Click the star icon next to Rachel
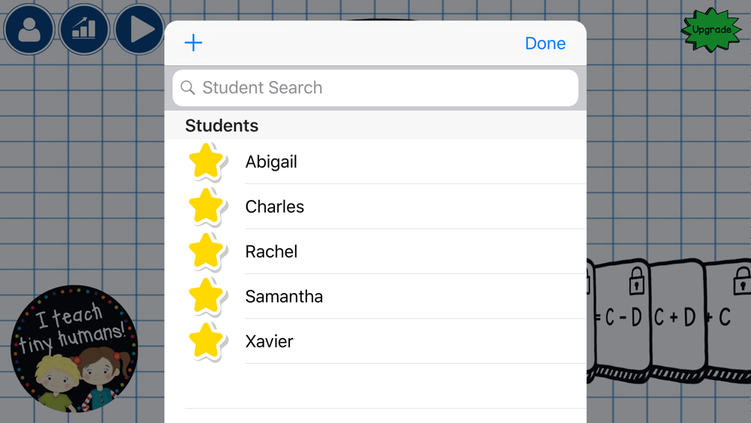This screenshot has height=423, width=751. [207, 252]
